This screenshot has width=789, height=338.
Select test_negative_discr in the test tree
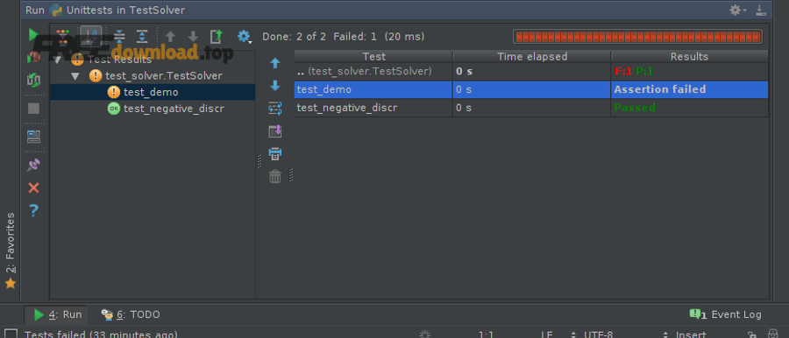tap(174, 109)
